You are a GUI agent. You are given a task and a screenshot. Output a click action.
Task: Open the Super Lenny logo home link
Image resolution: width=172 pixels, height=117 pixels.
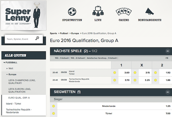(x=24, y=15)
